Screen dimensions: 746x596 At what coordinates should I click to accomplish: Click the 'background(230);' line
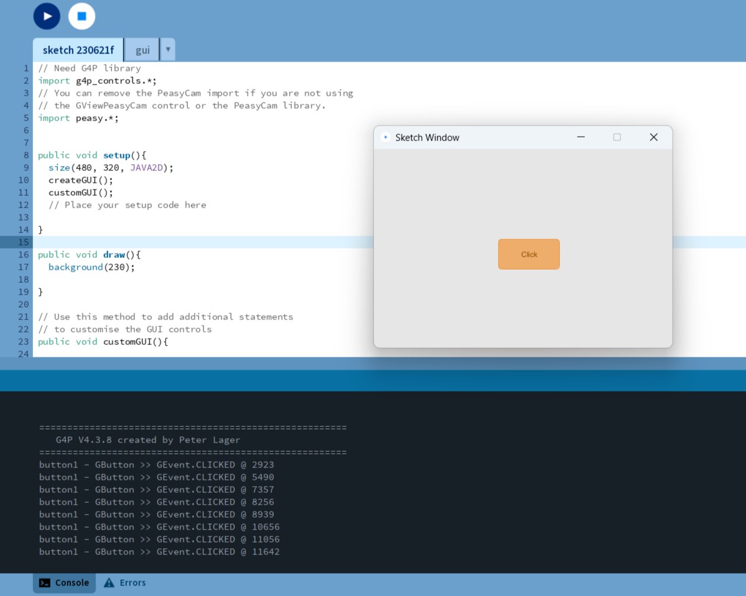[x=91, y=267]
